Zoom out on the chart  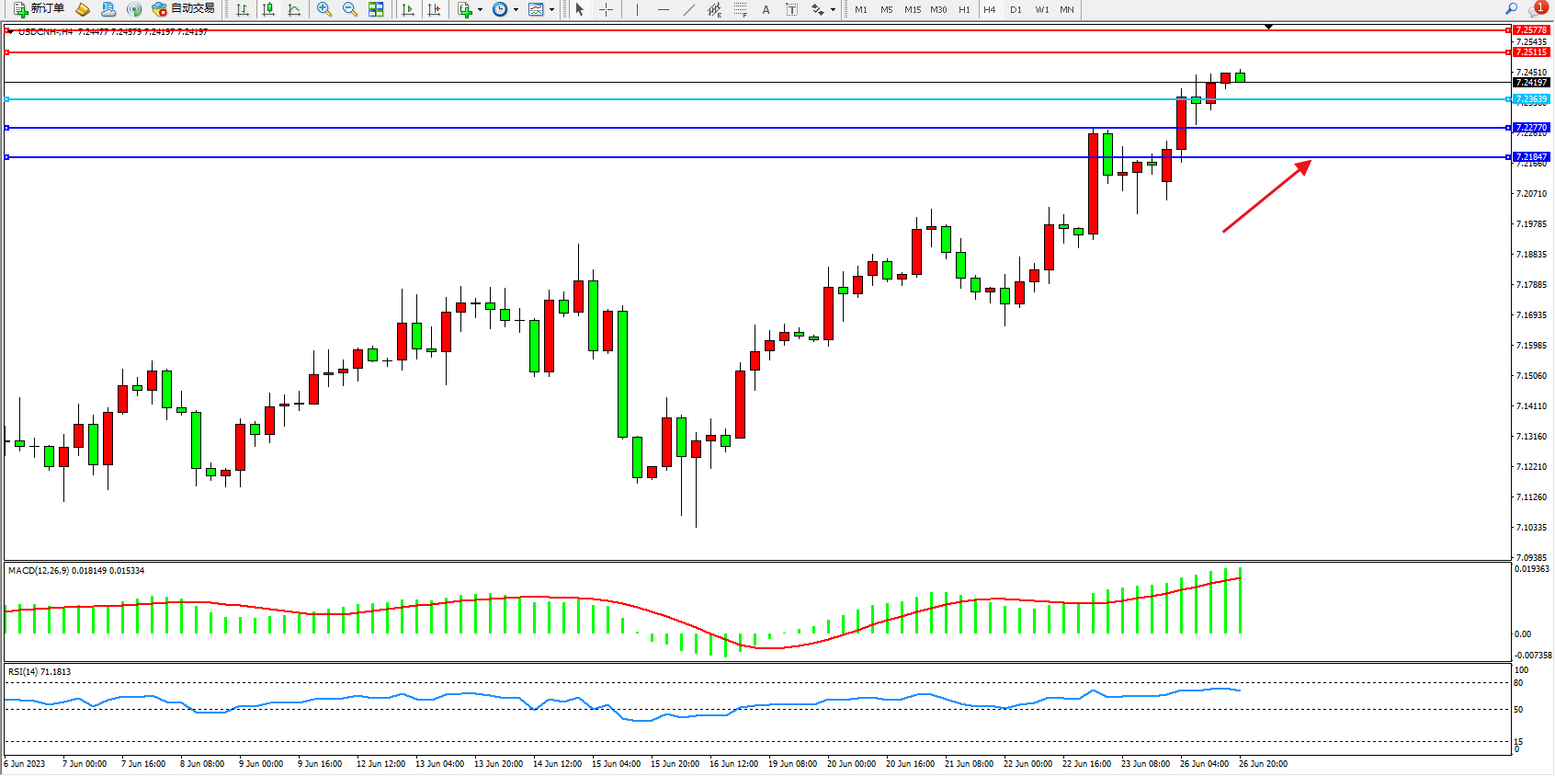tap(350, 9)
